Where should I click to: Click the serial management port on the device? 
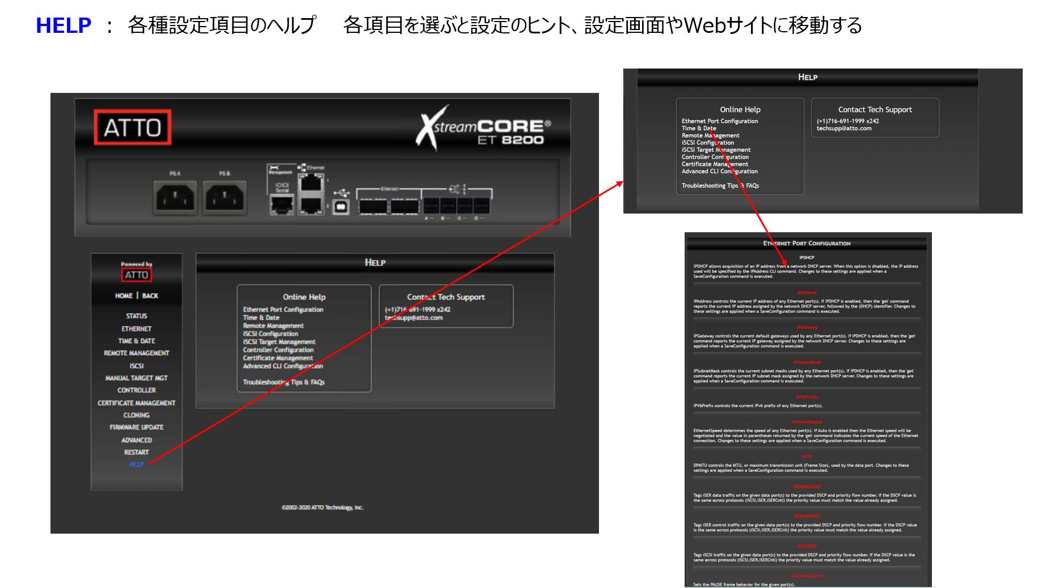(282, 205)
